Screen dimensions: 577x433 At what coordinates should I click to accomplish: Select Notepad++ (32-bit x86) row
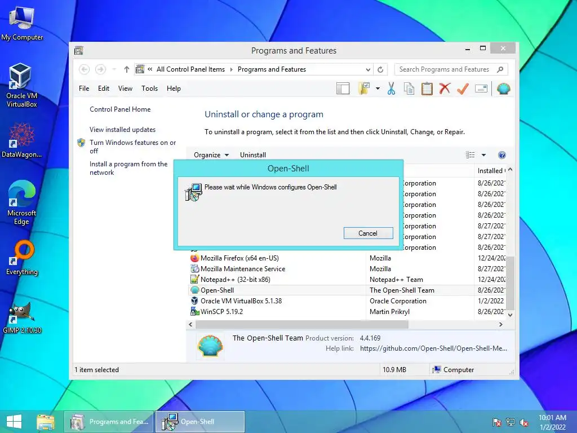click(348, 280)
